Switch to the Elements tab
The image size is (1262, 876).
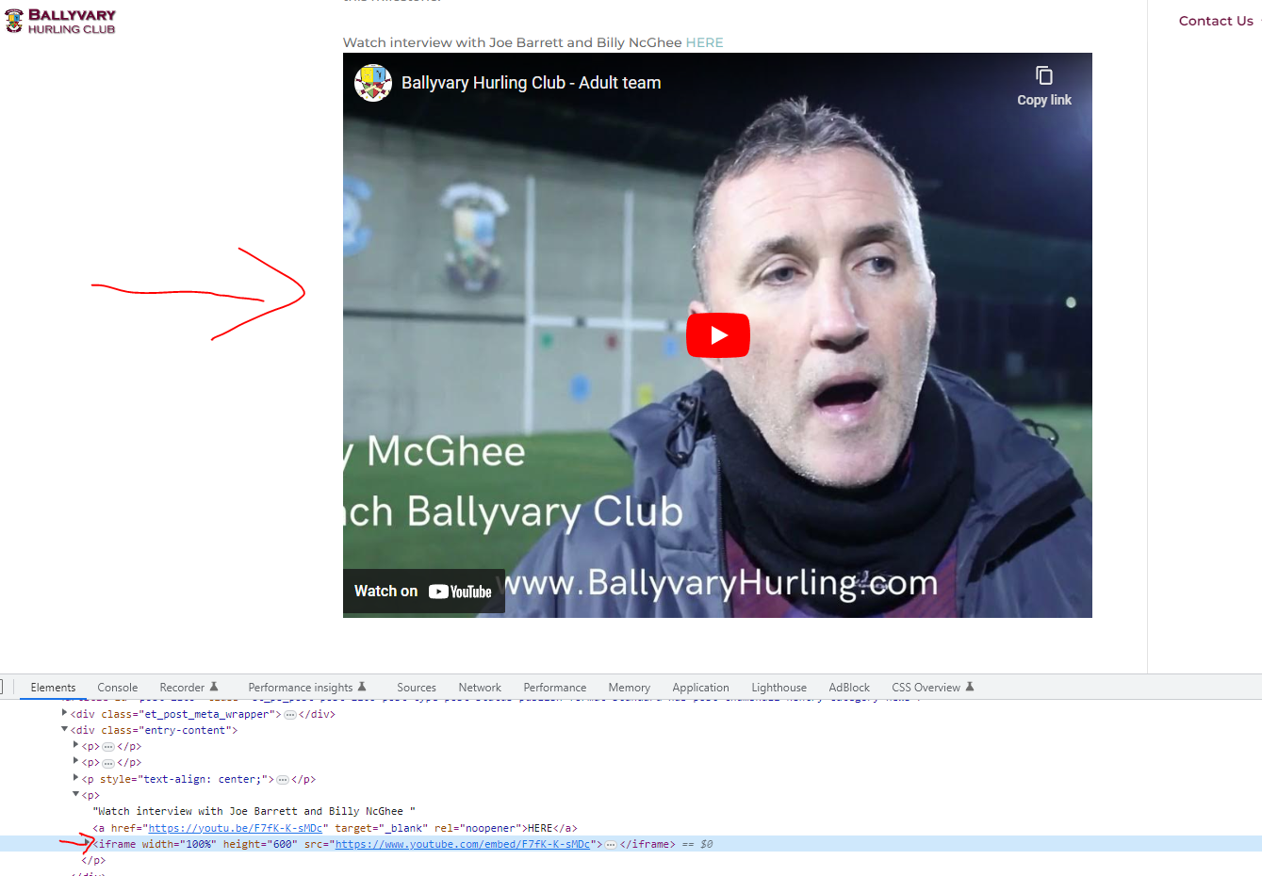pyautogui.click(x=53, y=688)
